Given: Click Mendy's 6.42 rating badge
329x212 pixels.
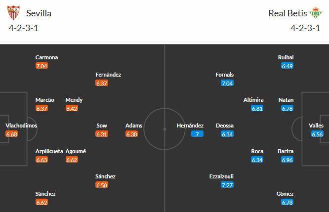Looking at the screenshot, I should click(x=72, y=108).
